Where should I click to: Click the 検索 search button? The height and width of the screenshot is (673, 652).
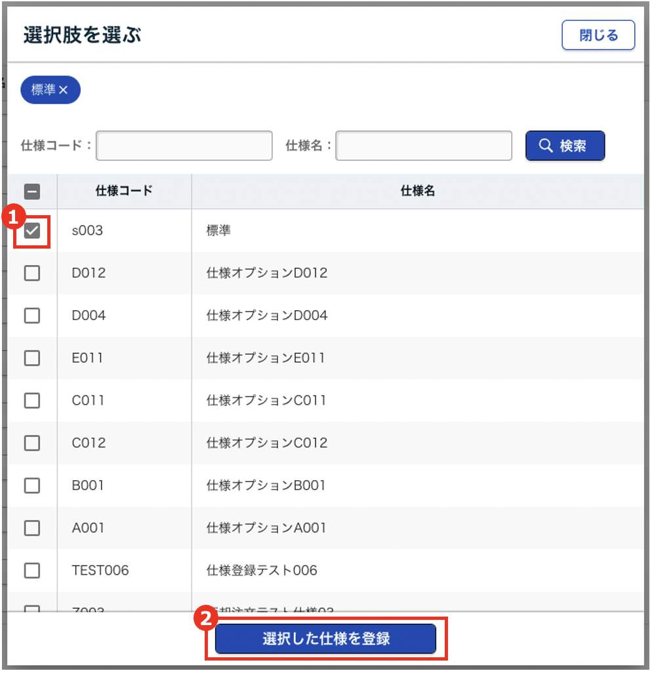(x=565, y=146)
